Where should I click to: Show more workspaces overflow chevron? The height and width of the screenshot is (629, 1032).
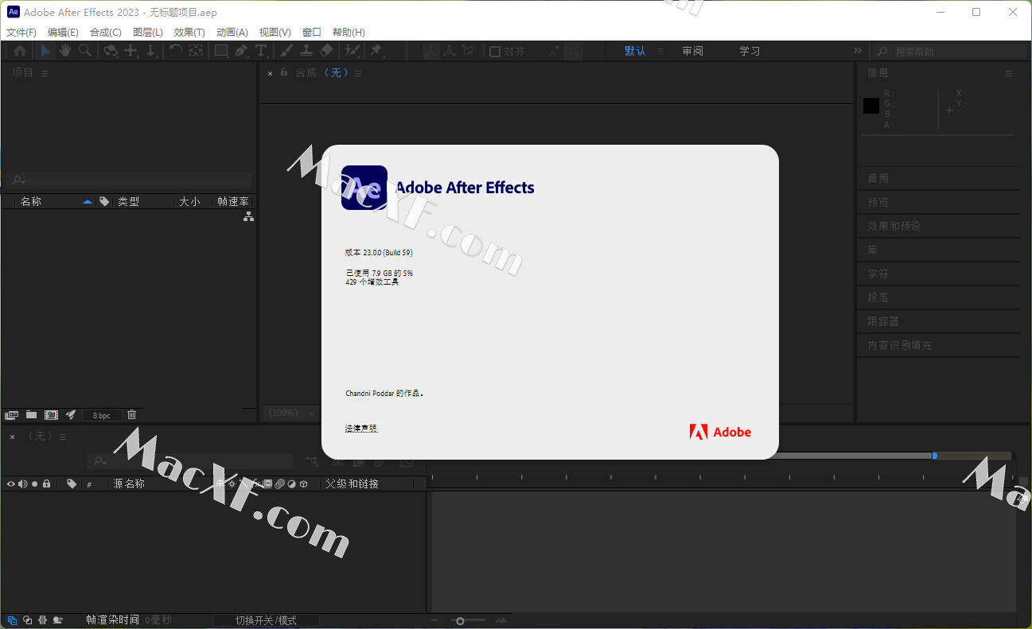click(x=858, y=51)
